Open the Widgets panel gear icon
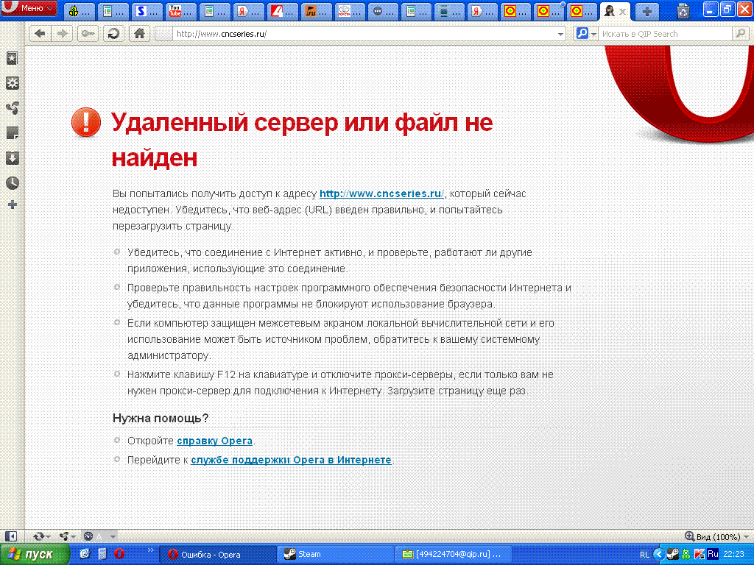The image size is (754, 565). [x=12, y=83]
